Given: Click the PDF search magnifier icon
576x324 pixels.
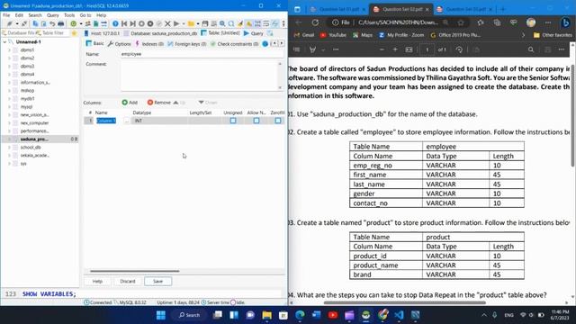Looking at the screenshot, I should 531,49.
